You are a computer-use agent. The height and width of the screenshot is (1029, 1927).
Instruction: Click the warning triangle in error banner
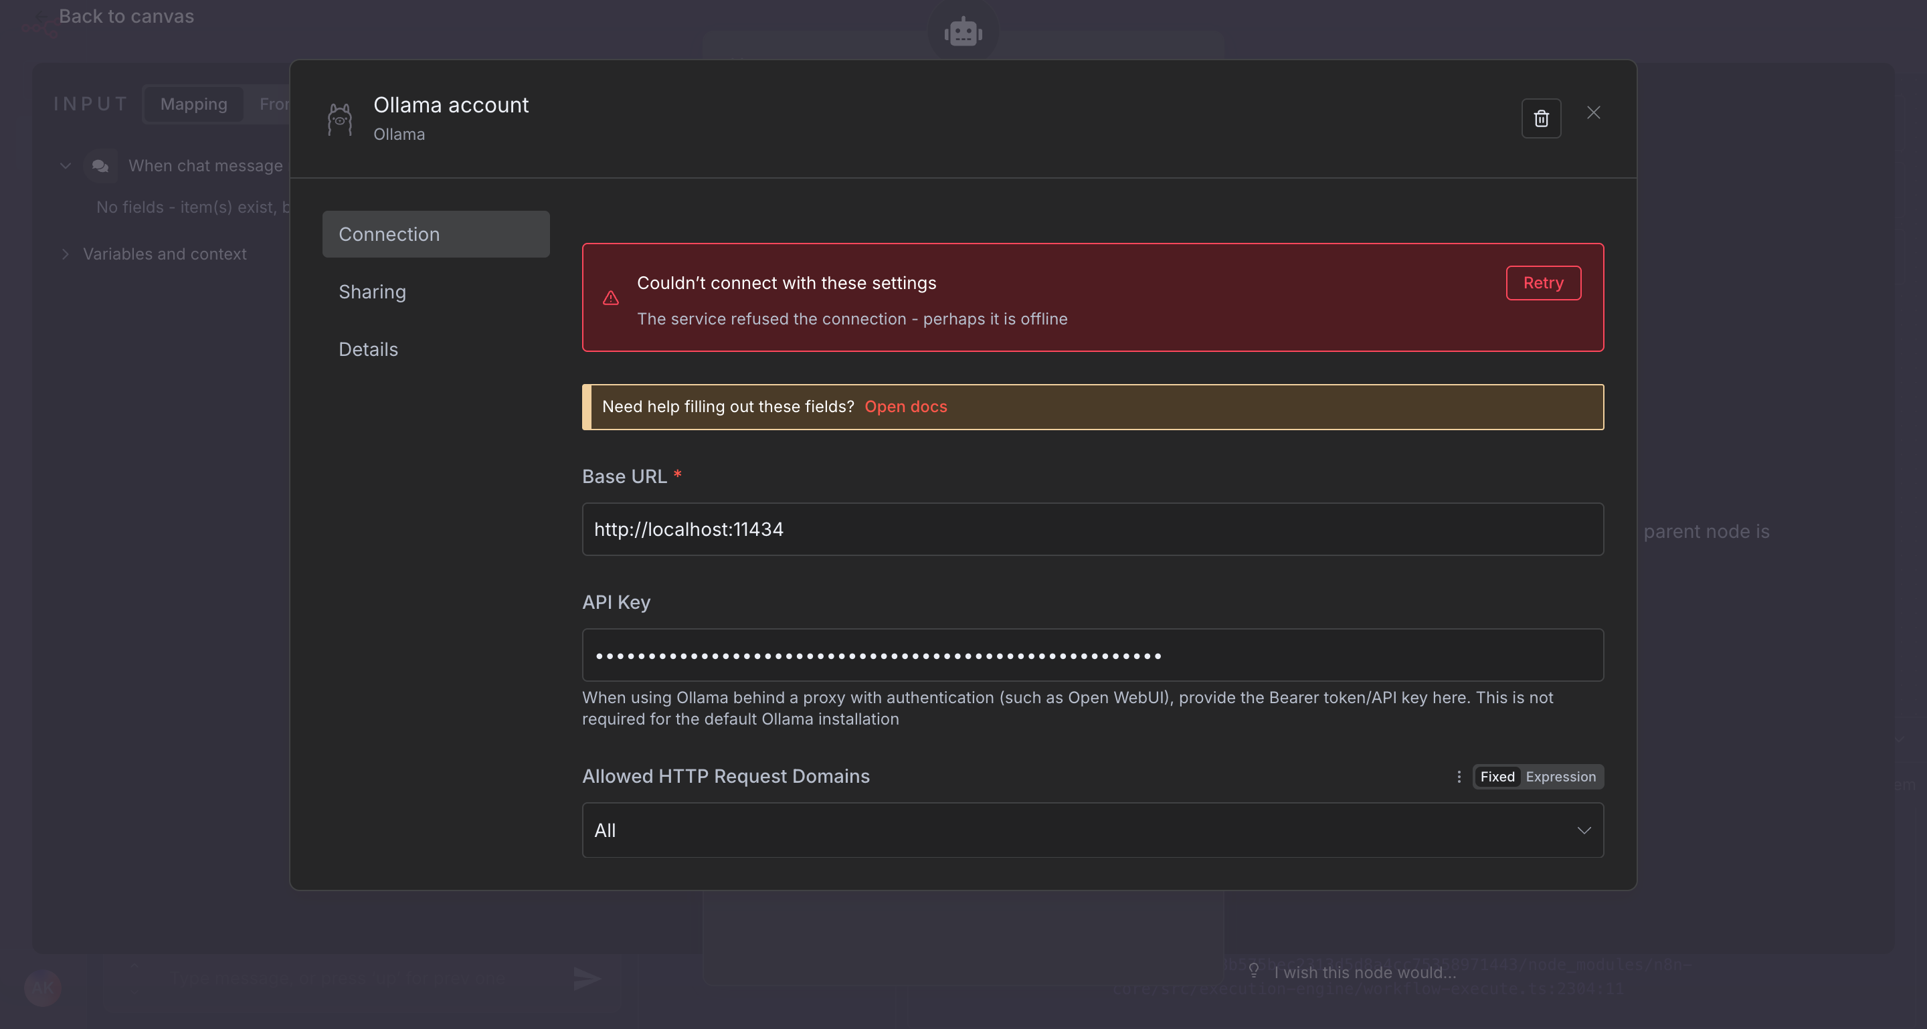click(x=610, y=298)
